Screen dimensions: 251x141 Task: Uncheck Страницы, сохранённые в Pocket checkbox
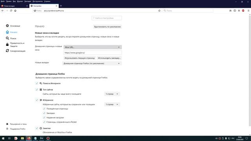pyautogui.click(x=44, y=122)
